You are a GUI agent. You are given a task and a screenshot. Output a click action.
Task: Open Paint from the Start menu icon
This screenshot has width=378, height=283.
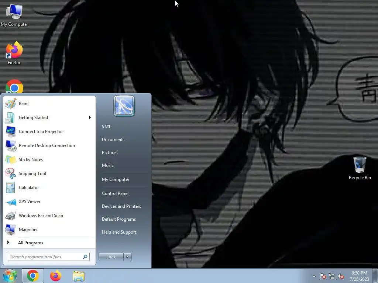click(11, 104)
